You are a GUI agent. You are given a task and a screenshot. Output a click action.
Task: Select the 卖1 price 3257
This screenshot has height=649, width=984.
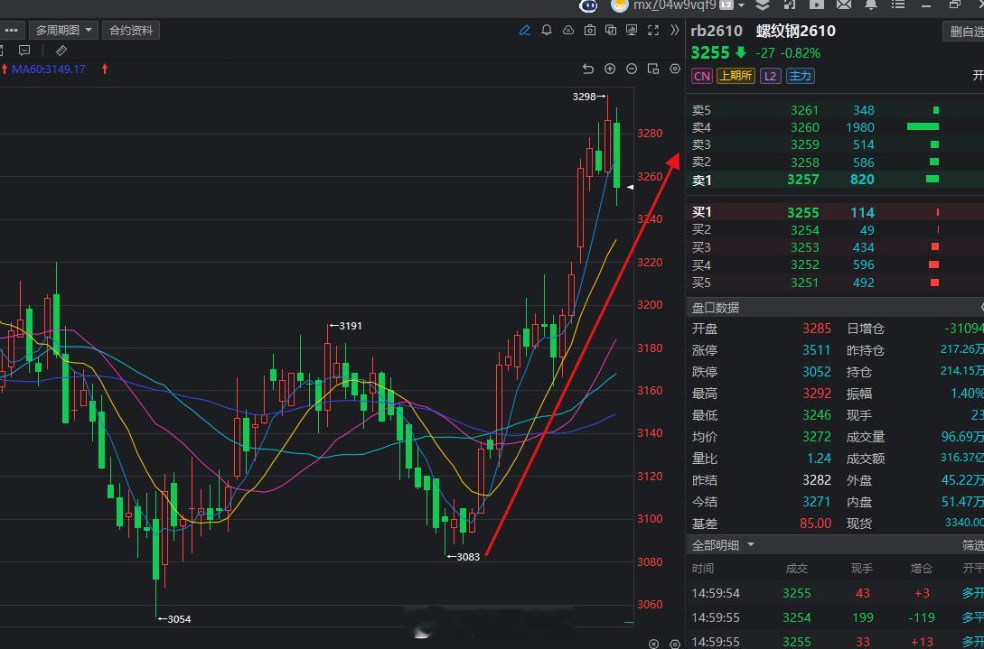coord(802,180)
